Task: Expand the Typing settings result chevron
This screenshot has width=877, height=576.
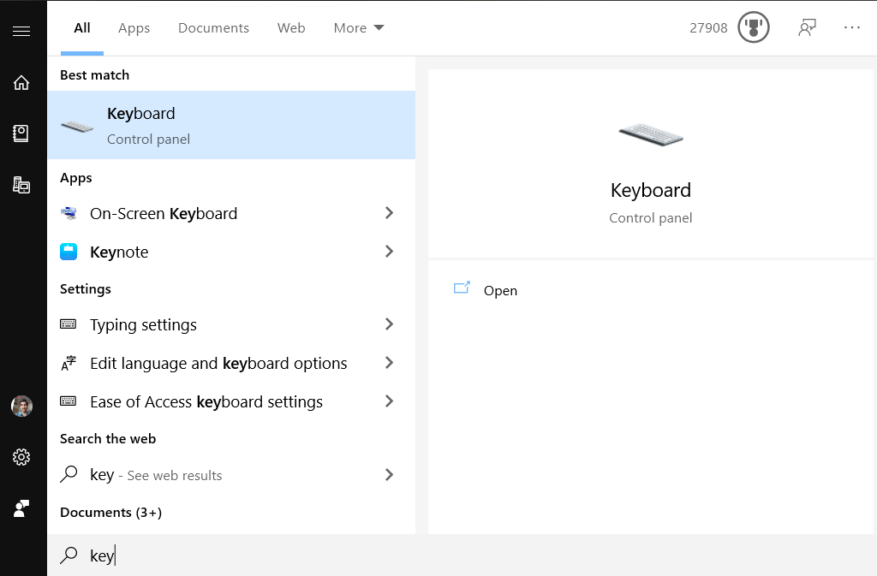Action: (x=389, y=324)
